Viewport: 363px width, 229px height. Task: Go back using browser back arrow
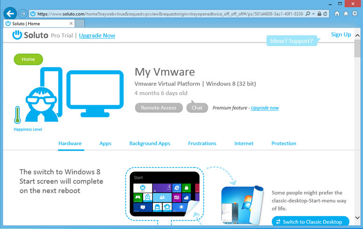click(10, 13)
